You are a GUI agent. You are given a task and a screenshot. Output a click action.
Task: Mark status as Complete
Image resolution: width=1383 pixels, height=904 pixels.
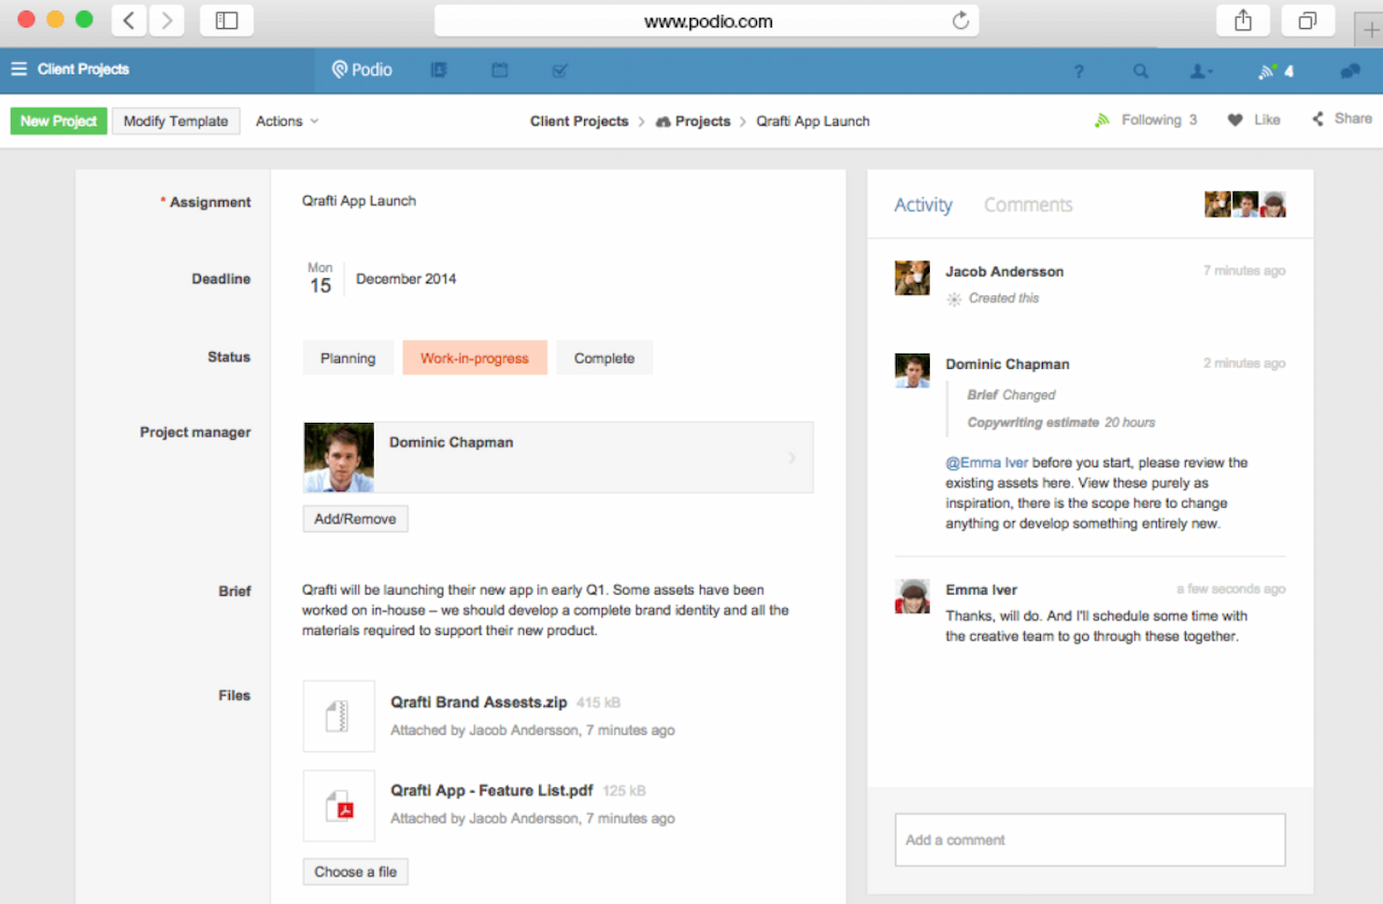pyautogui.click(x=604, y=358)
